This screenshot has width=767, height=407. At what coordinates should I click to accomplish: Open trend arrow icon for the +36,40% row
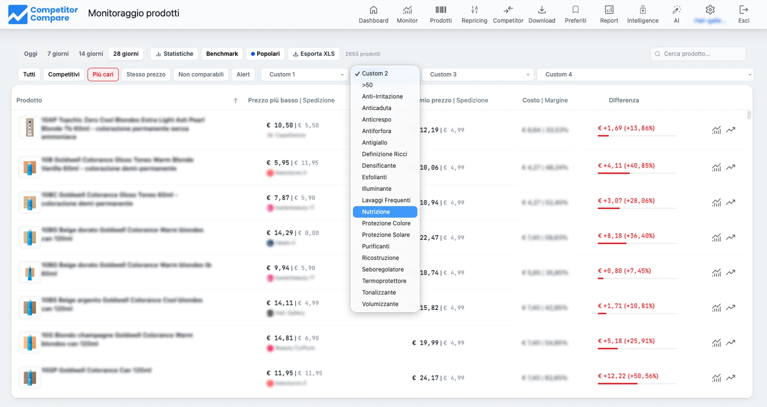coord(731,237)
